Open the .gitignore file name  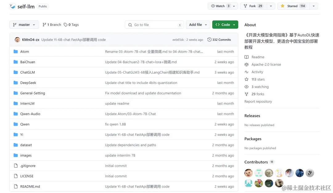click(28, 166)
